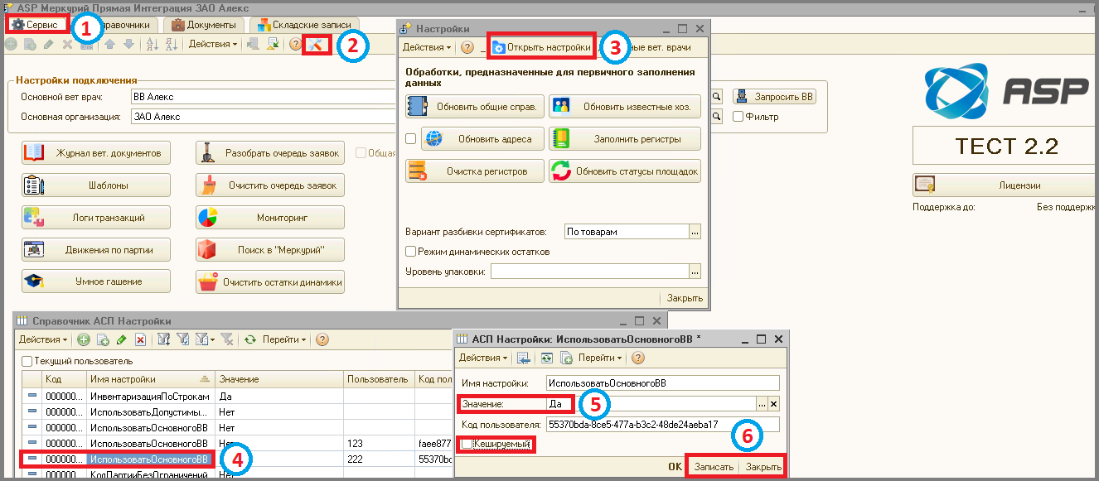Switch to the Складские записи tab

(x=305, y=25)
